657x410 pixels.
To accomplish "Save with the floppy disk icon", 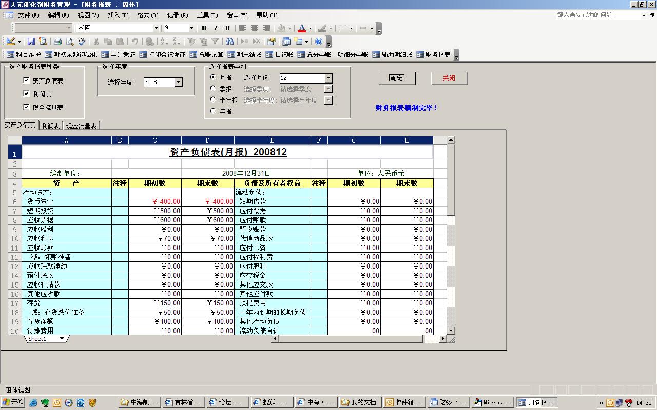I will tap(31, 42).
